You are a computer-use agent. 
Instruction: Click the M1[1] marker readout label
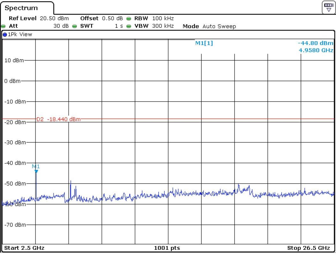[204, 43]
